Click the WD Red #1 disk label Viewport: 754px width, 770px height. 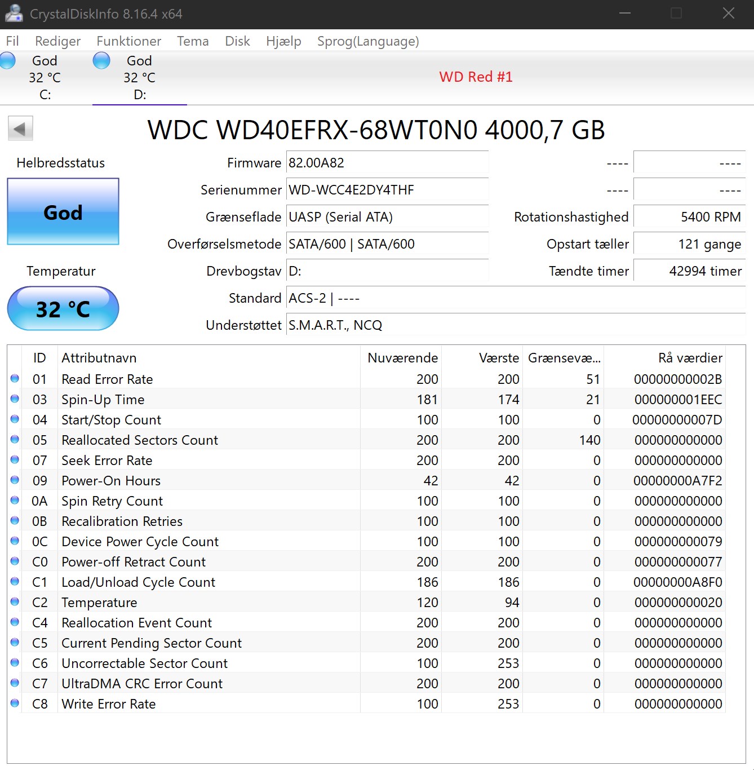coord(476,77)
